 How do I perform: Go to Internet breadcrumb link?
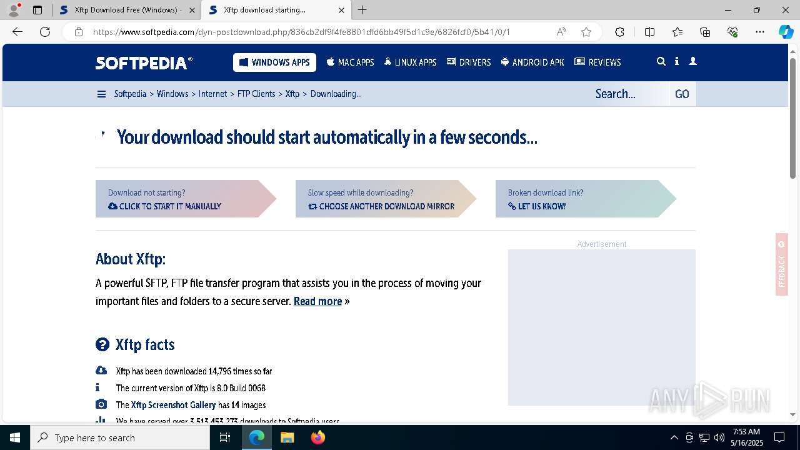tap(212, 94)
